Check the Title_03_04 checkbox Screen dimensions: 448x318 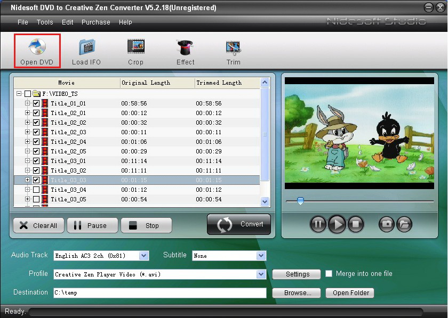36,190
